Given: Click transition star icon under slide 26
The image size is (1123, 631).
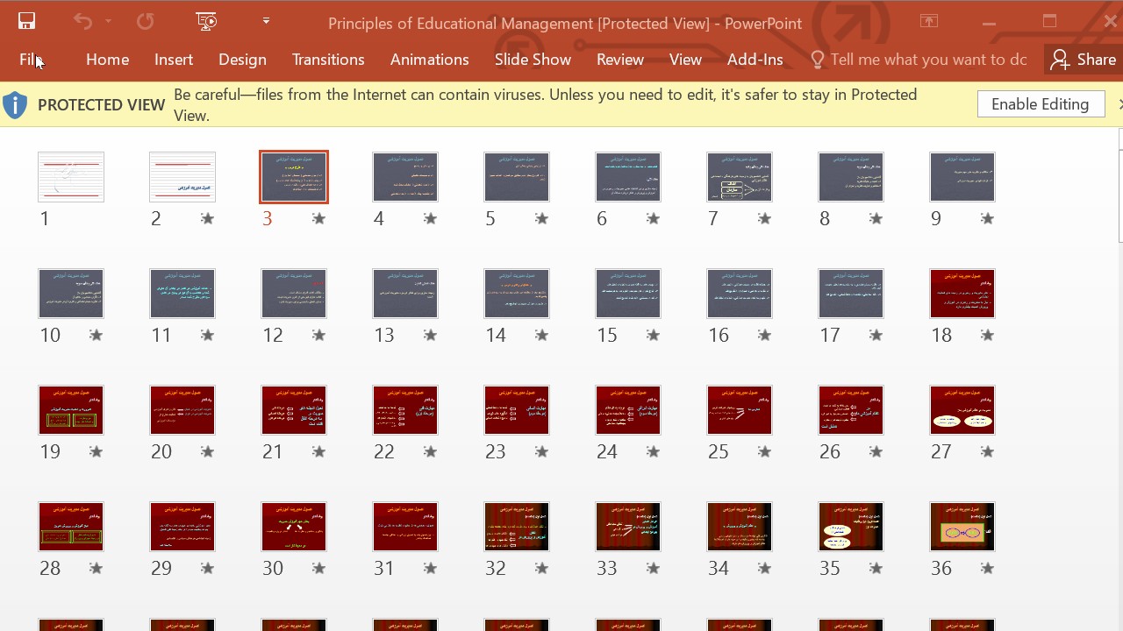Looking at the screenshot, I should pos(876,451).
